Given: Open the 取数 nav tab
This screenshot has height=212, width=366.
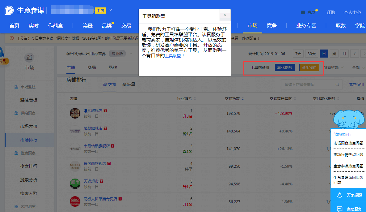Looking at the screenshot, I should (341, 25).
